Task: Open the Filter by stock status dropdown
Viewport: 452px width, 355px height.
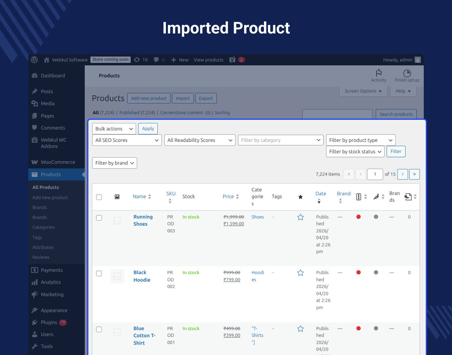Action: pos(355,152)
